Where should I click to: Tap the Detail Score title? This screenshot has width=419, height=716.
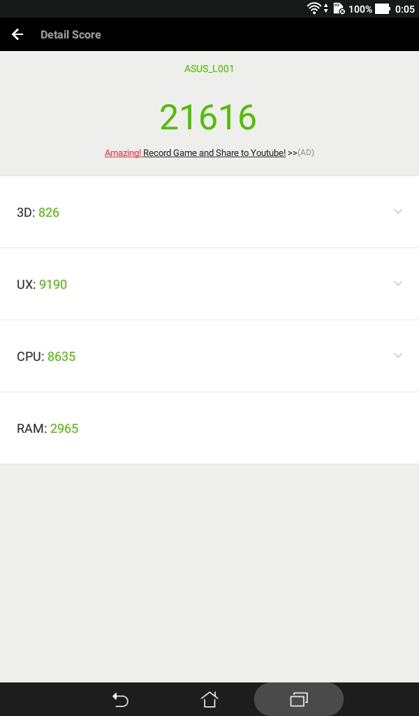(71, 34)
